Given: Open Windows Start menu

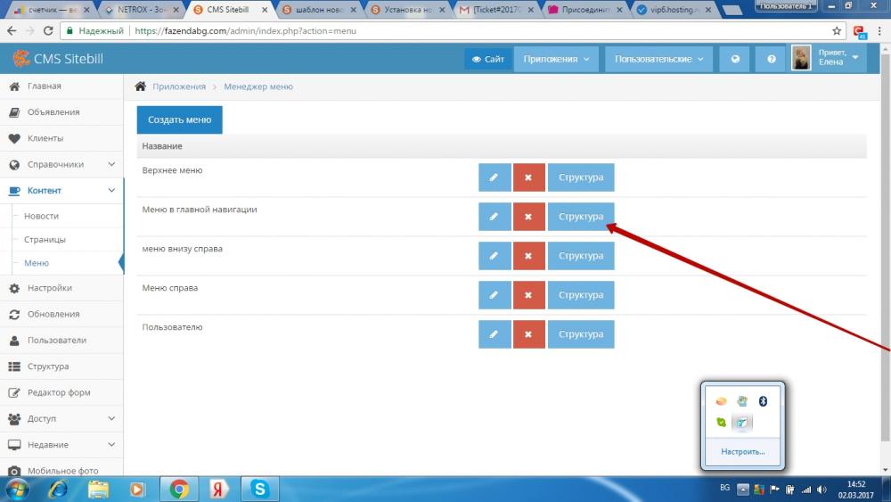Looking at the screenshot, I should [x=16, y=489].
